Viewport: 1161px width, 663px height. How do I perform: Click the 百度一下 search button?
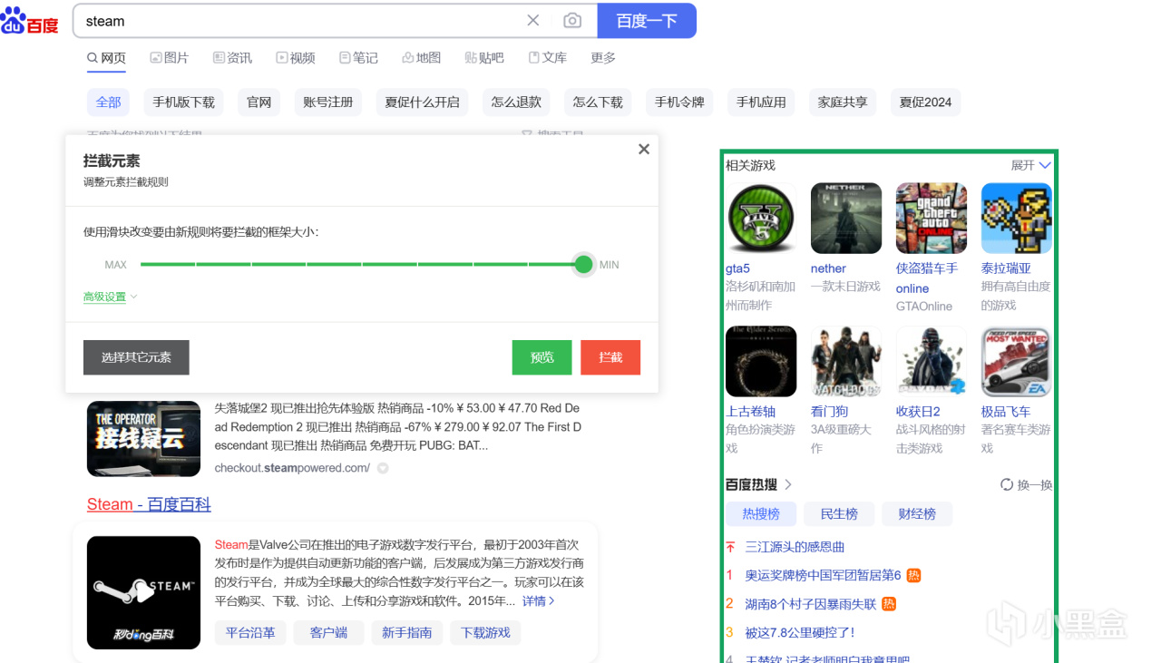coord(647,21)
